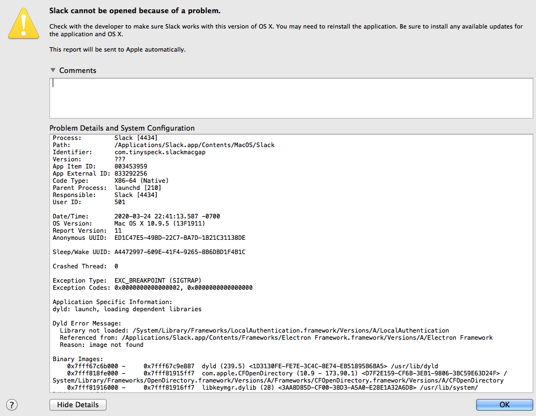536x416 pixels.
Task: Confirm the dialog with the OK button
Action: (504, 404)
